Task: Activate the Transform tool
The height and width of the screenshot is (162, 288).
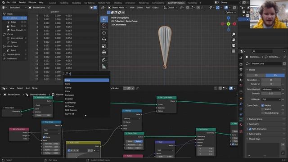Action: coord(104,53)
